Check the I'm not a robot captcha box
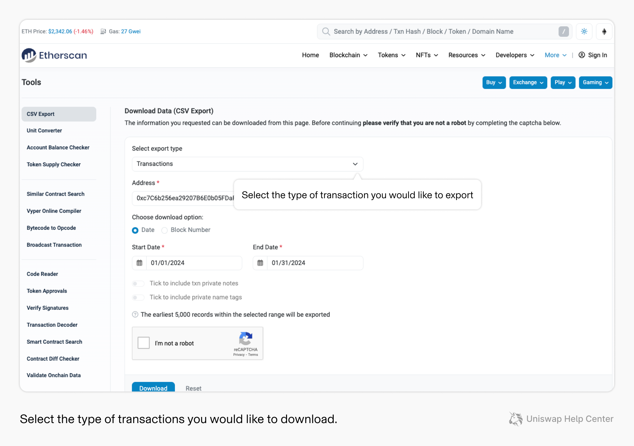634x446 pixels. pyautogui.click(x=144, y=343)
